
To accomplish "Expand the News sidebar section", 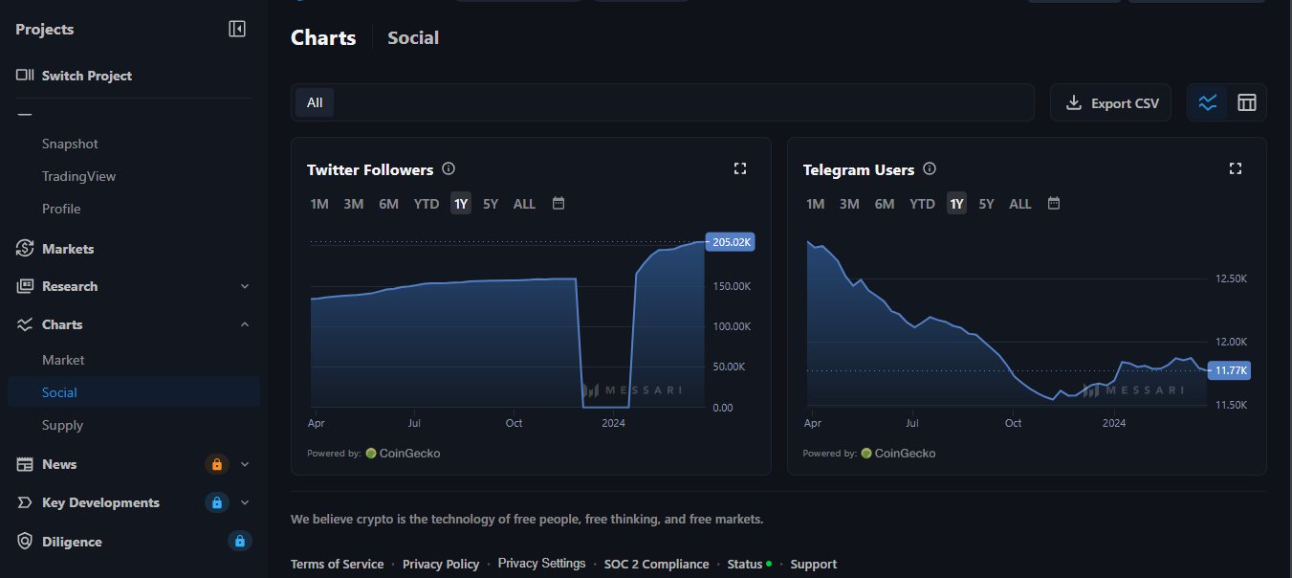I will click(x=245, y=464).
